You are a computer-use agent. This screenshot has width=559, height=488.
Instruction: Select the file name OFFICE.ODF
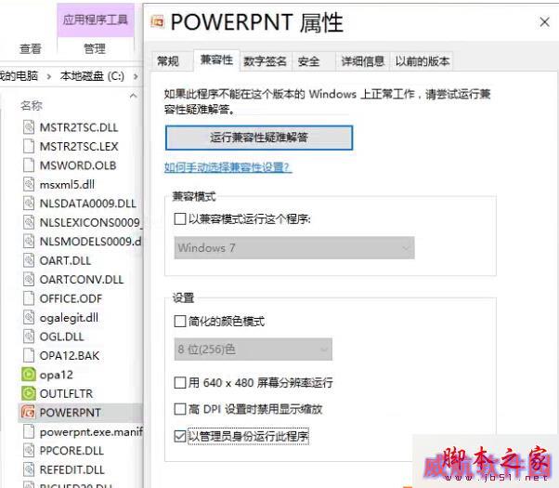click(71, 298)
